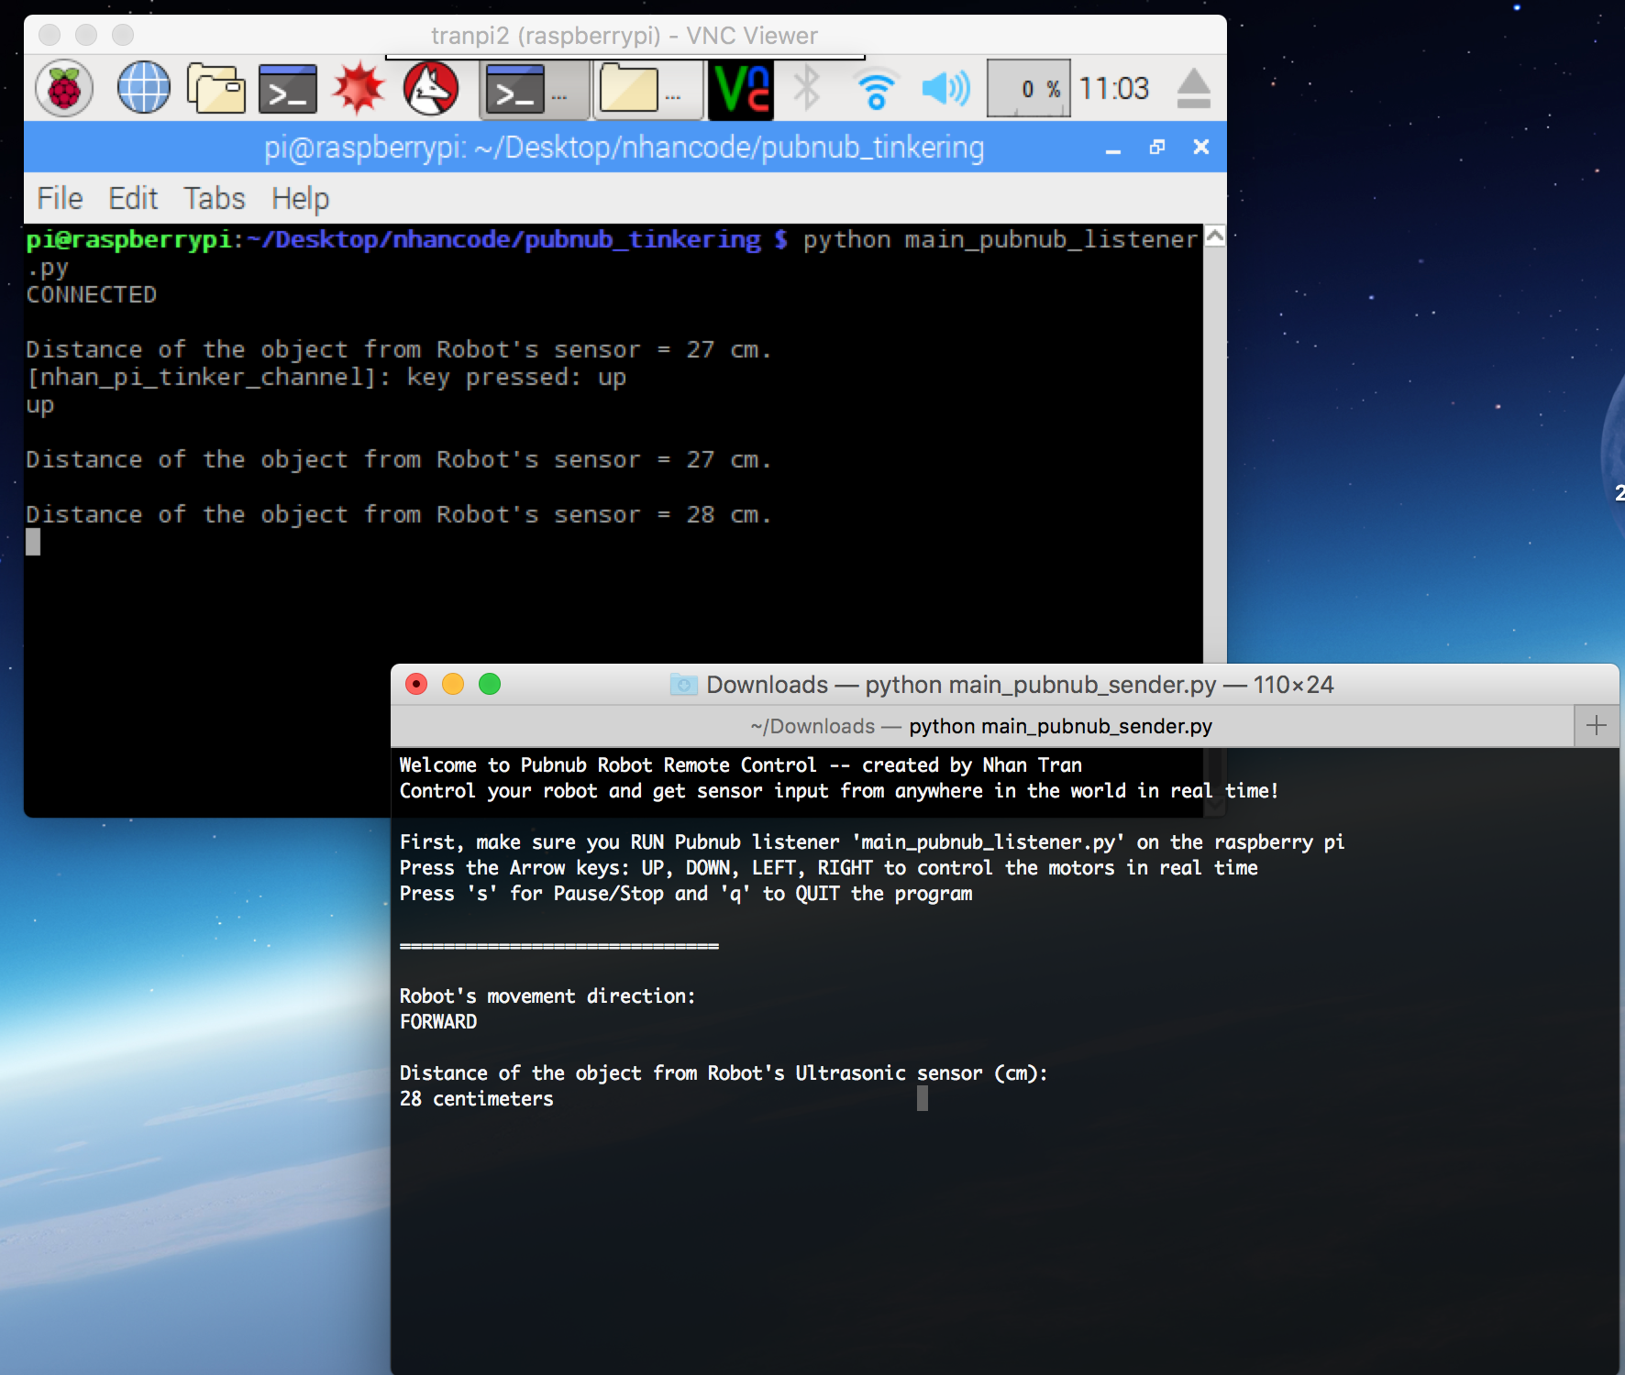This screenshot has width=1625, height=1375.
Task: Click the '28 centimeters' reading in sender terminal
Action: 476,1098
